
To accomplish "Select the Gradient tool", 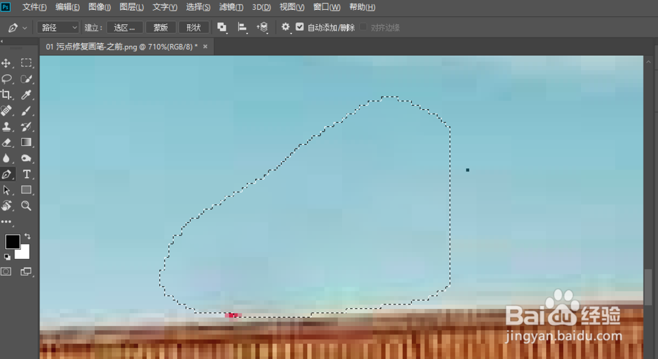I will (x=26, y=143).
